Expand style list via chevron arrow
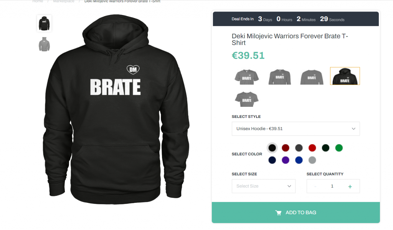Viewport: 393px width, 230px height. (x=353, y=129)
